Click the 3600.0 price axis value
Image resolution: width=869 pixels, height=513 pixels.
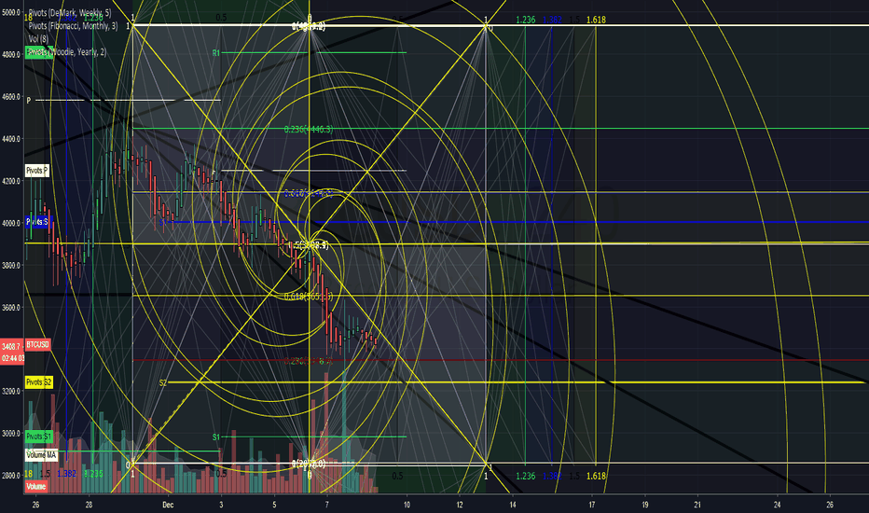click(11, 307)
